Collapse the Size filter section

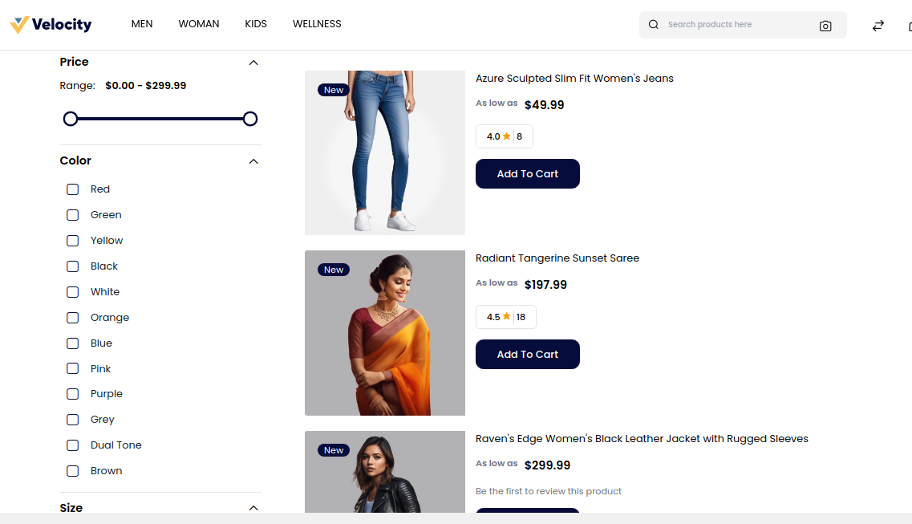(253, 508)
